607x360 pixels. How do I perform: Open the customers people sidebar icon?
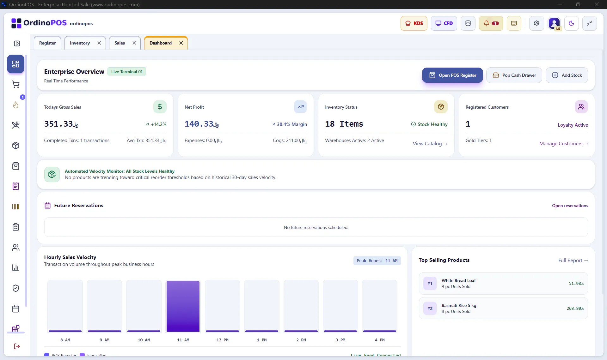coord(15,247)
